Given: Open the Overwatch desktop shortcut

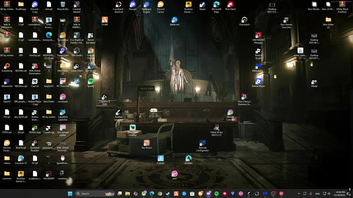Looking at the screenshot, I should pyautogui.click(x=244, y=21).
